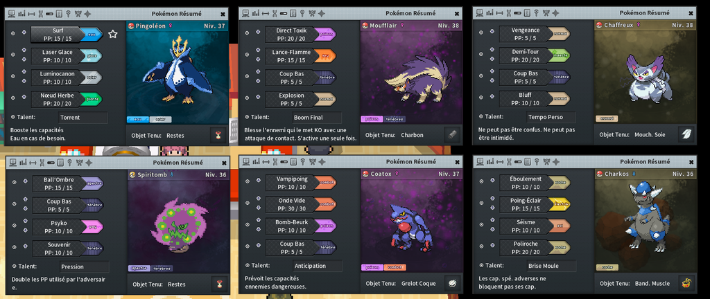
Task: Click the pin icon in Charkos's résumé toolbar
Action: pyautogui.click(x=537, y=161)
